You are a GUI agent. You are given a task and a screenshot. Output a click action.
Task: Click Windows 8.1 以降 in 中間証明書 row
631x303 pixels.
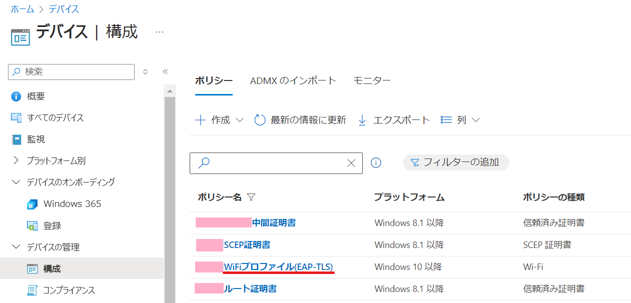(x=409, y=223)
